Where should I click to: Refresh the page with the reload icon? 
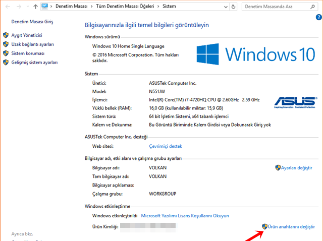233,7
